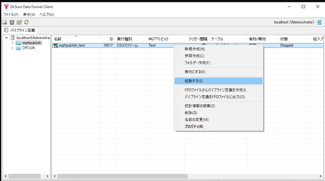Image resolution: width=325 pixels, height=181 pixels.
Task: Sort by the ID column header
Action: coord(107,39)
